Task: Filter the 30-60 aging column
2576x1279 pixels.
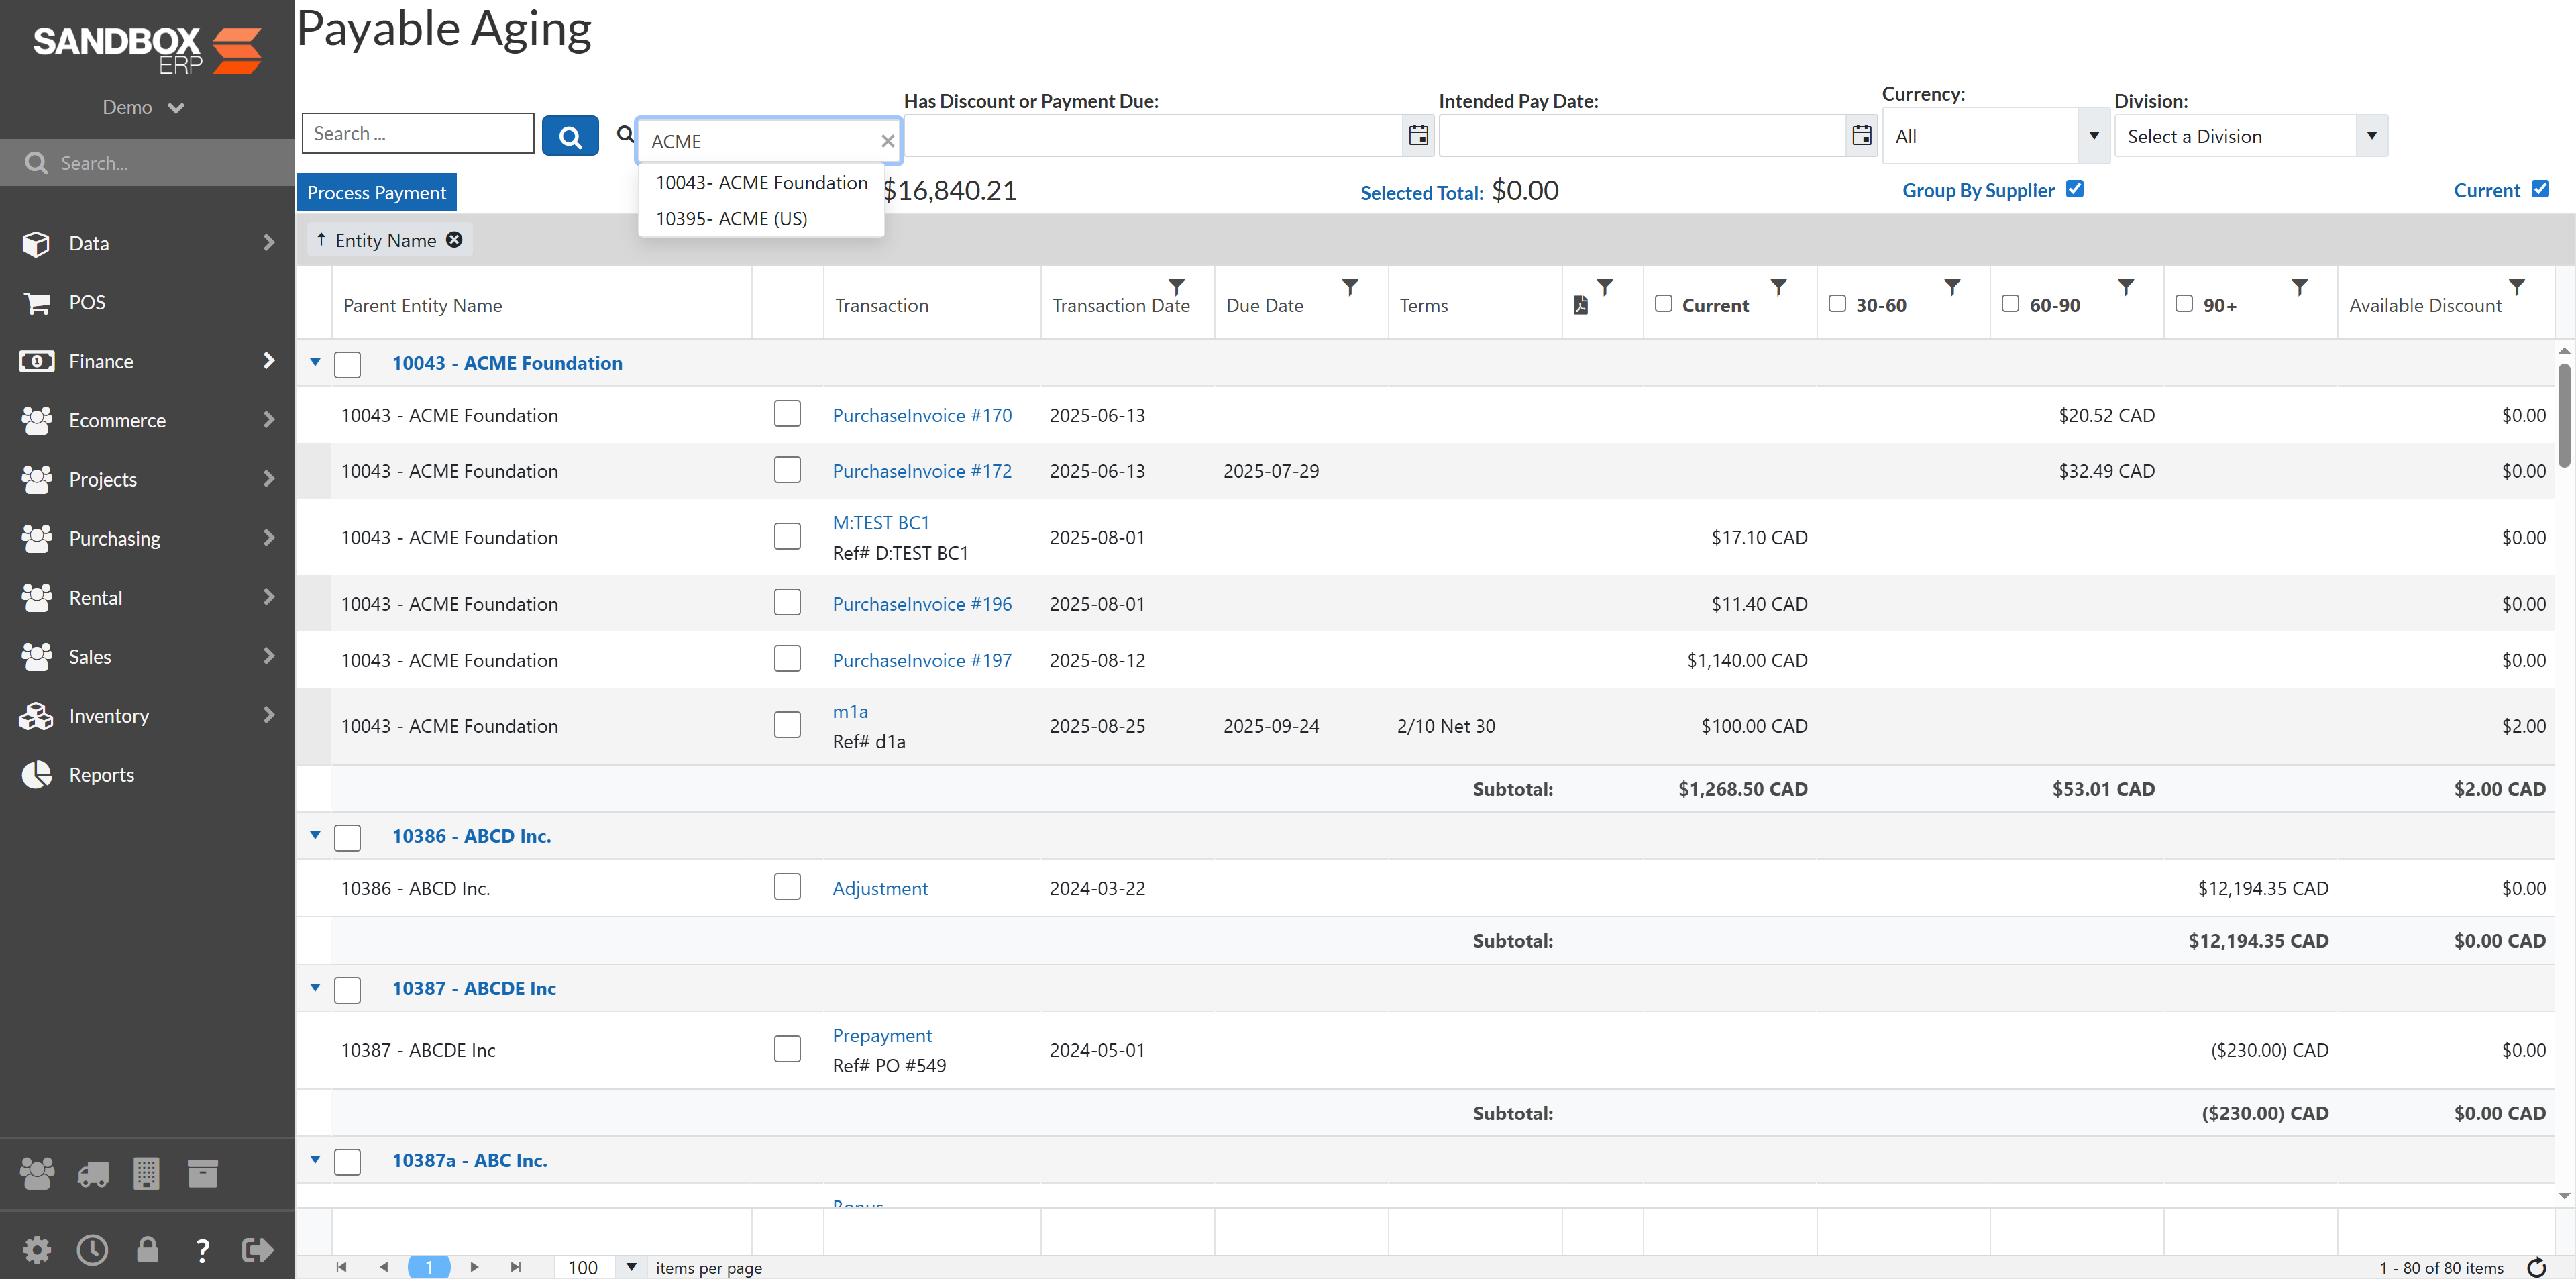Action: coord(1952,287)
